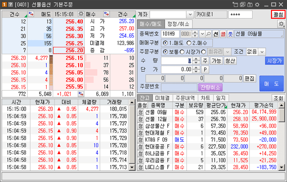This screenshot has width=287, height=182.
Task: Click down arrow of 수량 stepper
Action: point(196,62)
